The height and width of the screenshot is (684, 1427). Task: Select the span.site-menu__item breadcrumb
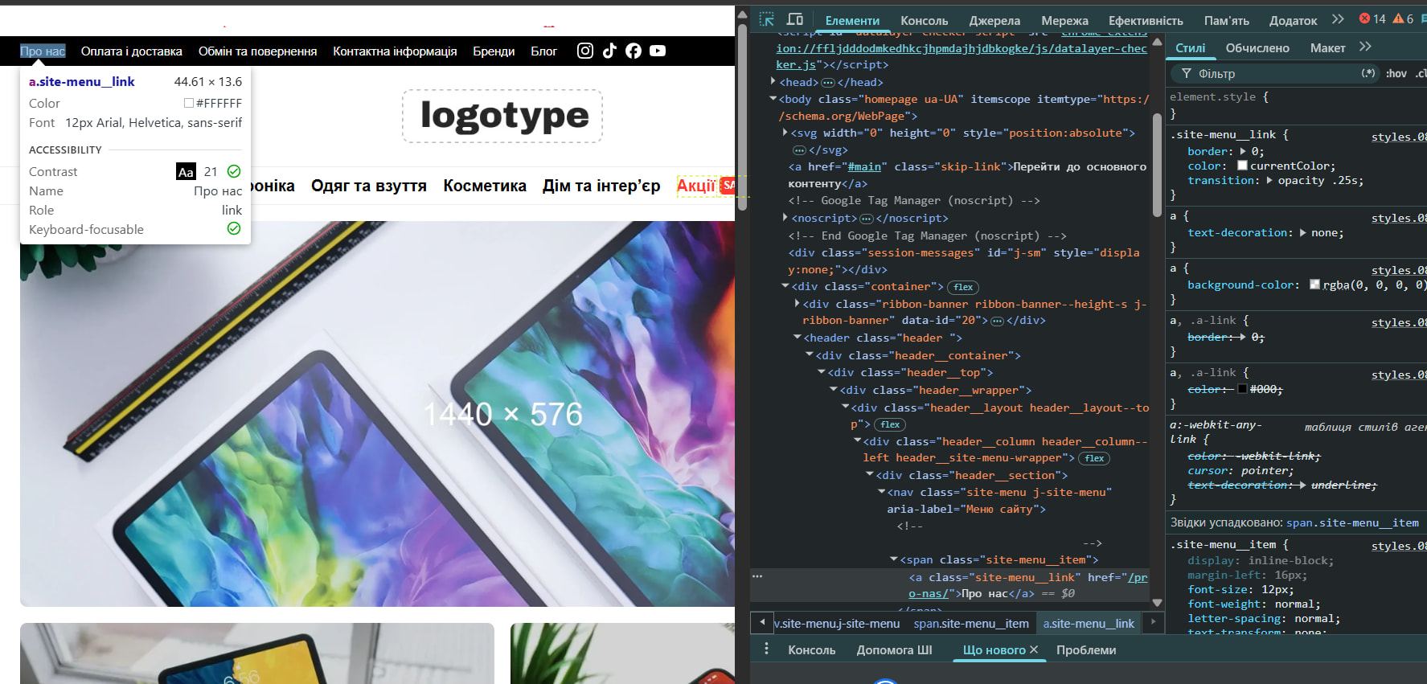coord(971,623)
